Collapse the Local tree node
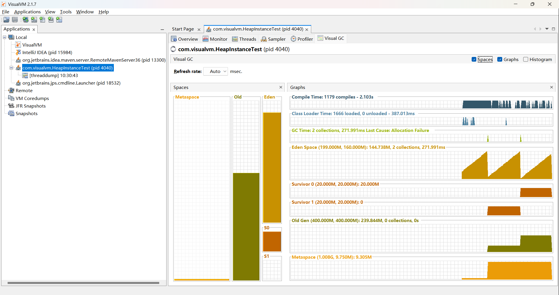Image resolution: width=559 pixels, height=295 pixels. (5, 37)
